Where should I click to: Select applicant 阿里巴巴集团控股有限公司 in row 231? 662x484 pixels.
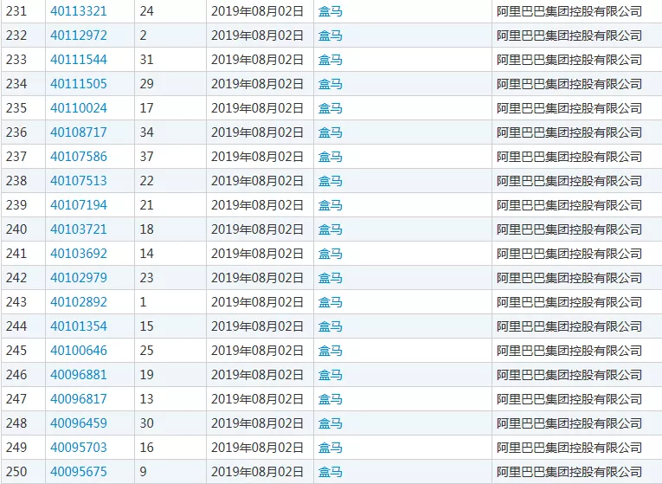[x=569, y=11]
